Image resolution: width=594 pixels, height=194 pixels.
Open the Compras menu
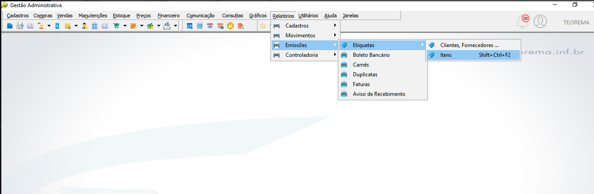[x=43, y=16]
